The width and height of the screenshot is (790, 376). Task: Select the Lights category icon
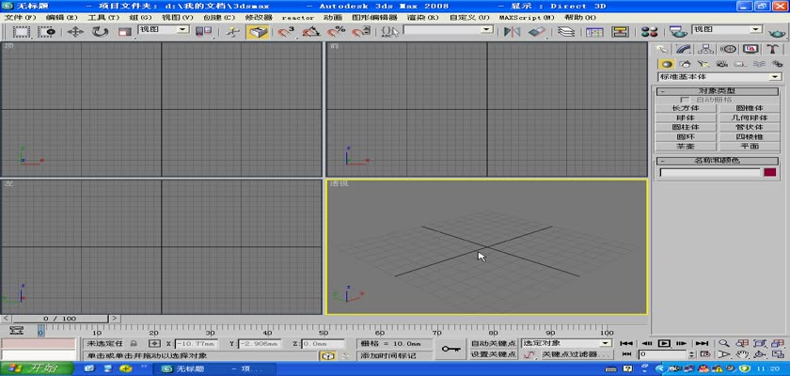point(703,64)
